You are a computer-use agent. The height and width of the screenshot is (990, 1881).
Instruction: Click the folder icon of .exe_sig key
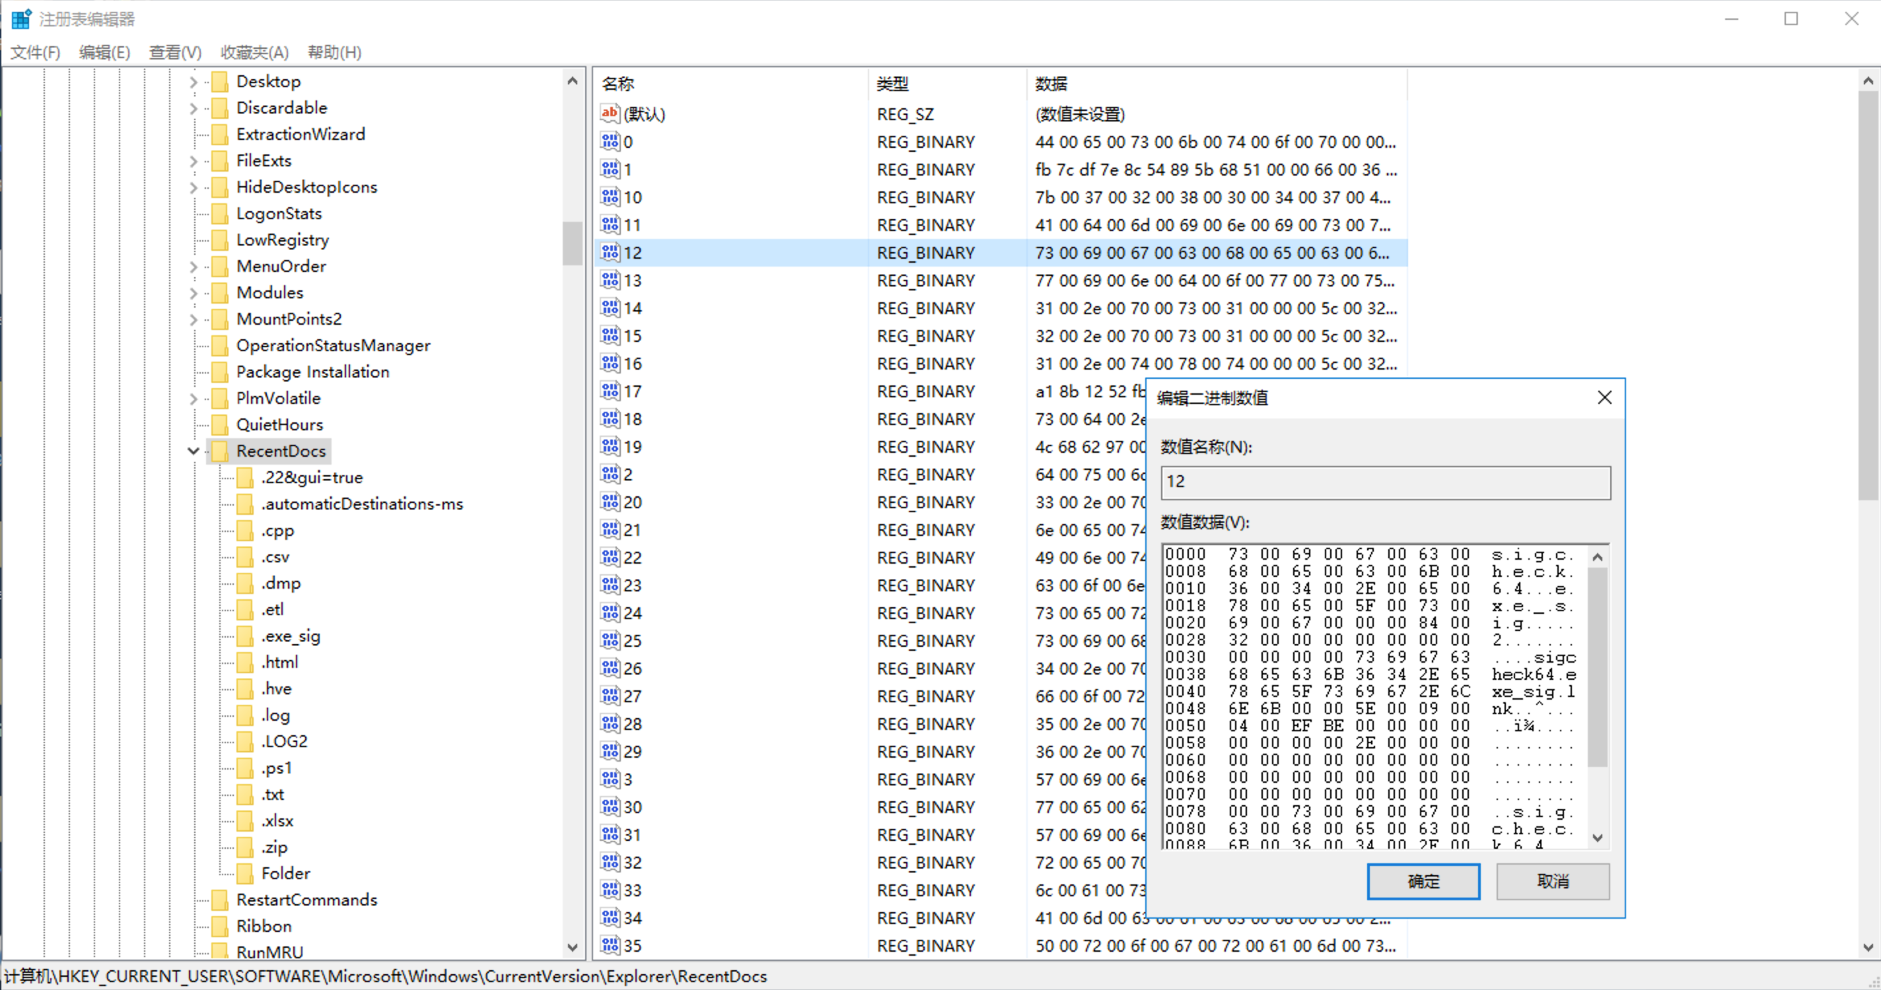point(245,636)
